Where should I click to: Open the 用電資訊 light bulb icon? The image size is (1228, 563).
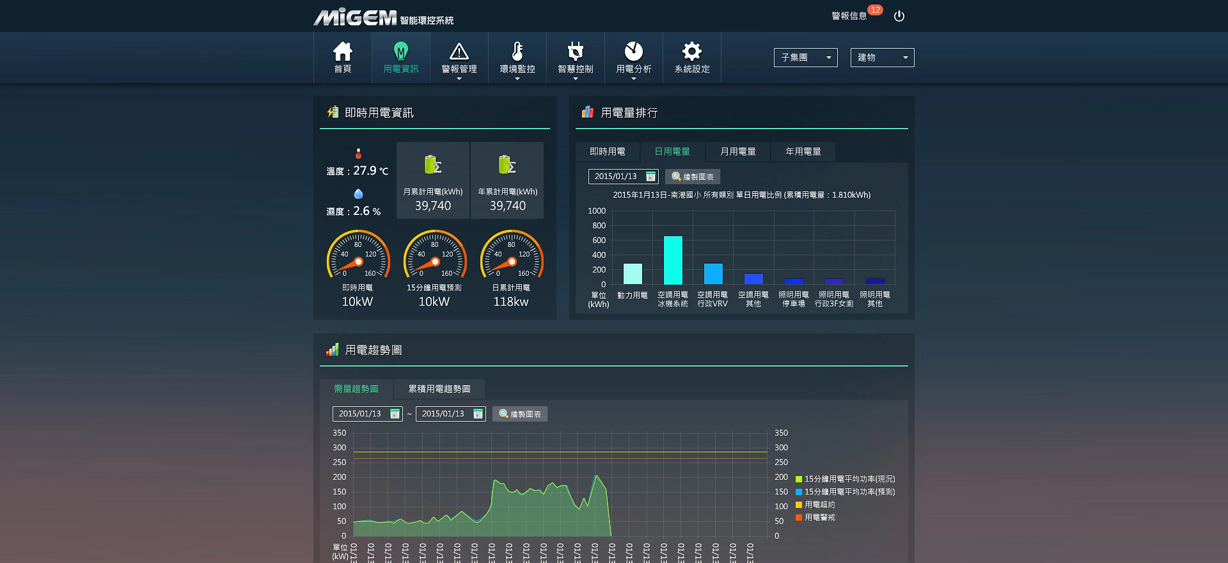tap(400, 52)
